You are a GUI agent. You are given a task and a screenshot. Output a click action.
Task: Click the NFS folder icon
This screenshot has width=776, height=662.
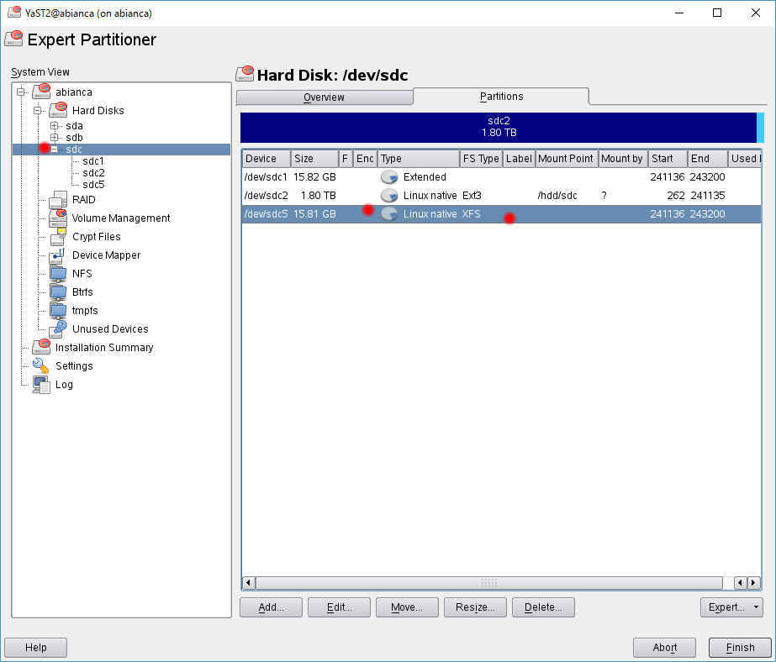58,273
